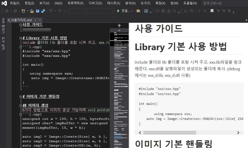Open the bookmark toolbar options overflow arrow

click(233, 12)
